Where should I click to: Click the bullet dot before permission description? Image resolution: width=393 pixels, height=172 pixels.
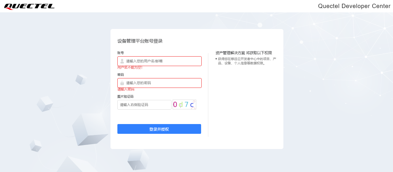(216, 59)
